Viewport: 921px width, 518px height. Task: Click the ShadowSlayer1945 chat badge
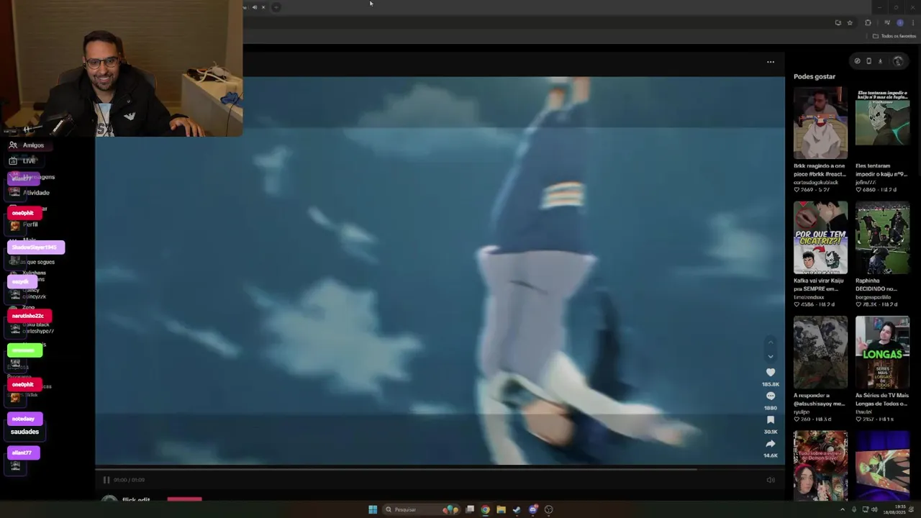coord(36,247)
